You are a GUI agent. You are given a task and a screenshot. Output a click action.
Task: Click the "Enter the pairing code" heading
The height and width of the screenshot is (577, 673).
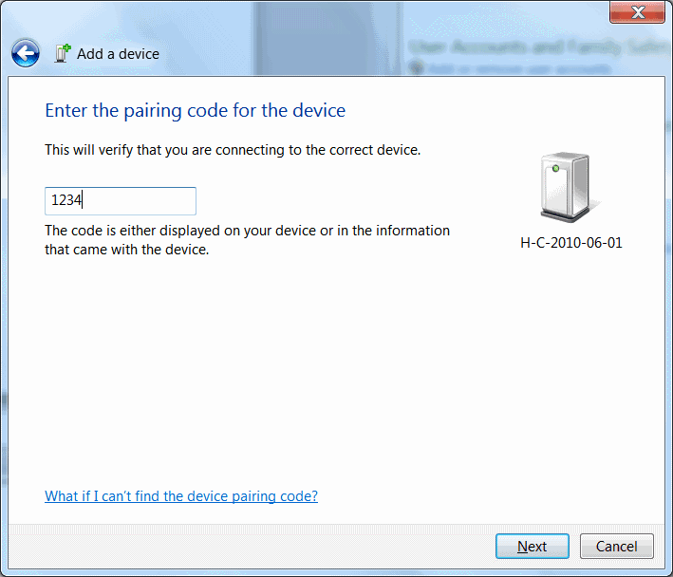coord(195,111)
